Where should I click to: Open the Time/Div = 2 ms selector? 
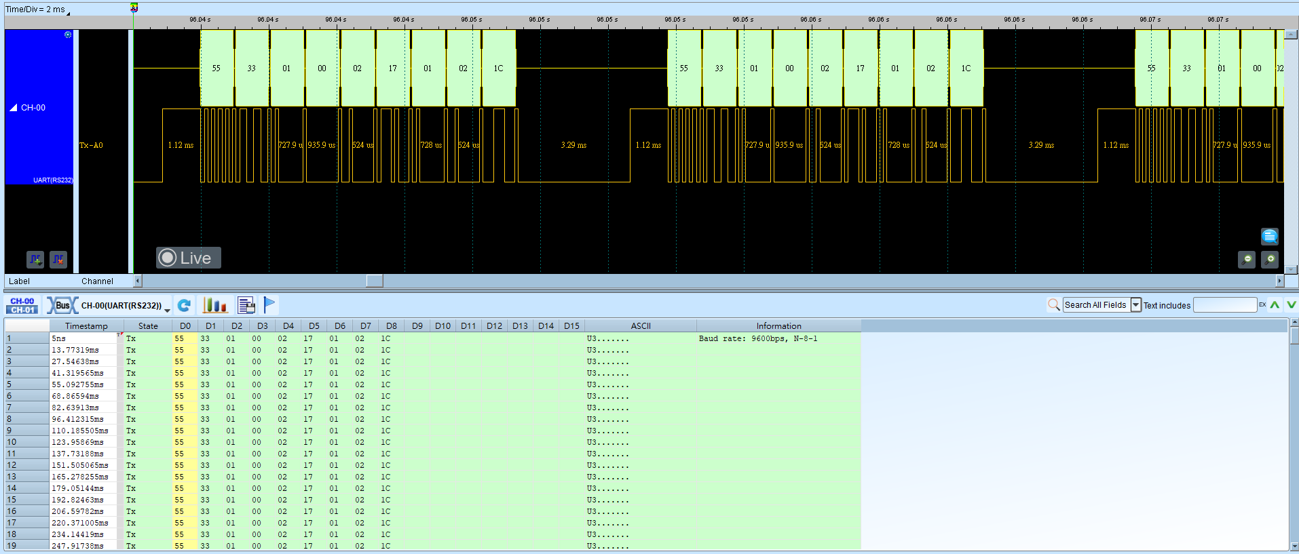click(x=37, y=9)
